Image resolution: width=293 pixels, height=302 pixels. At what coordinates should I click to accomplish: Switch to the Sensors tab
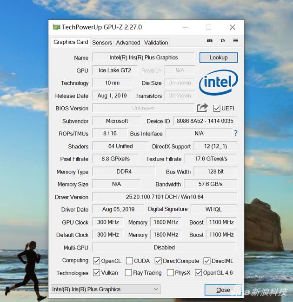[x=102, y=43]
